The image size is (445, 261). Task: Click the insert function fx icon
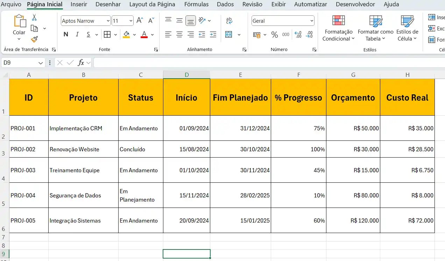[81, 63]
